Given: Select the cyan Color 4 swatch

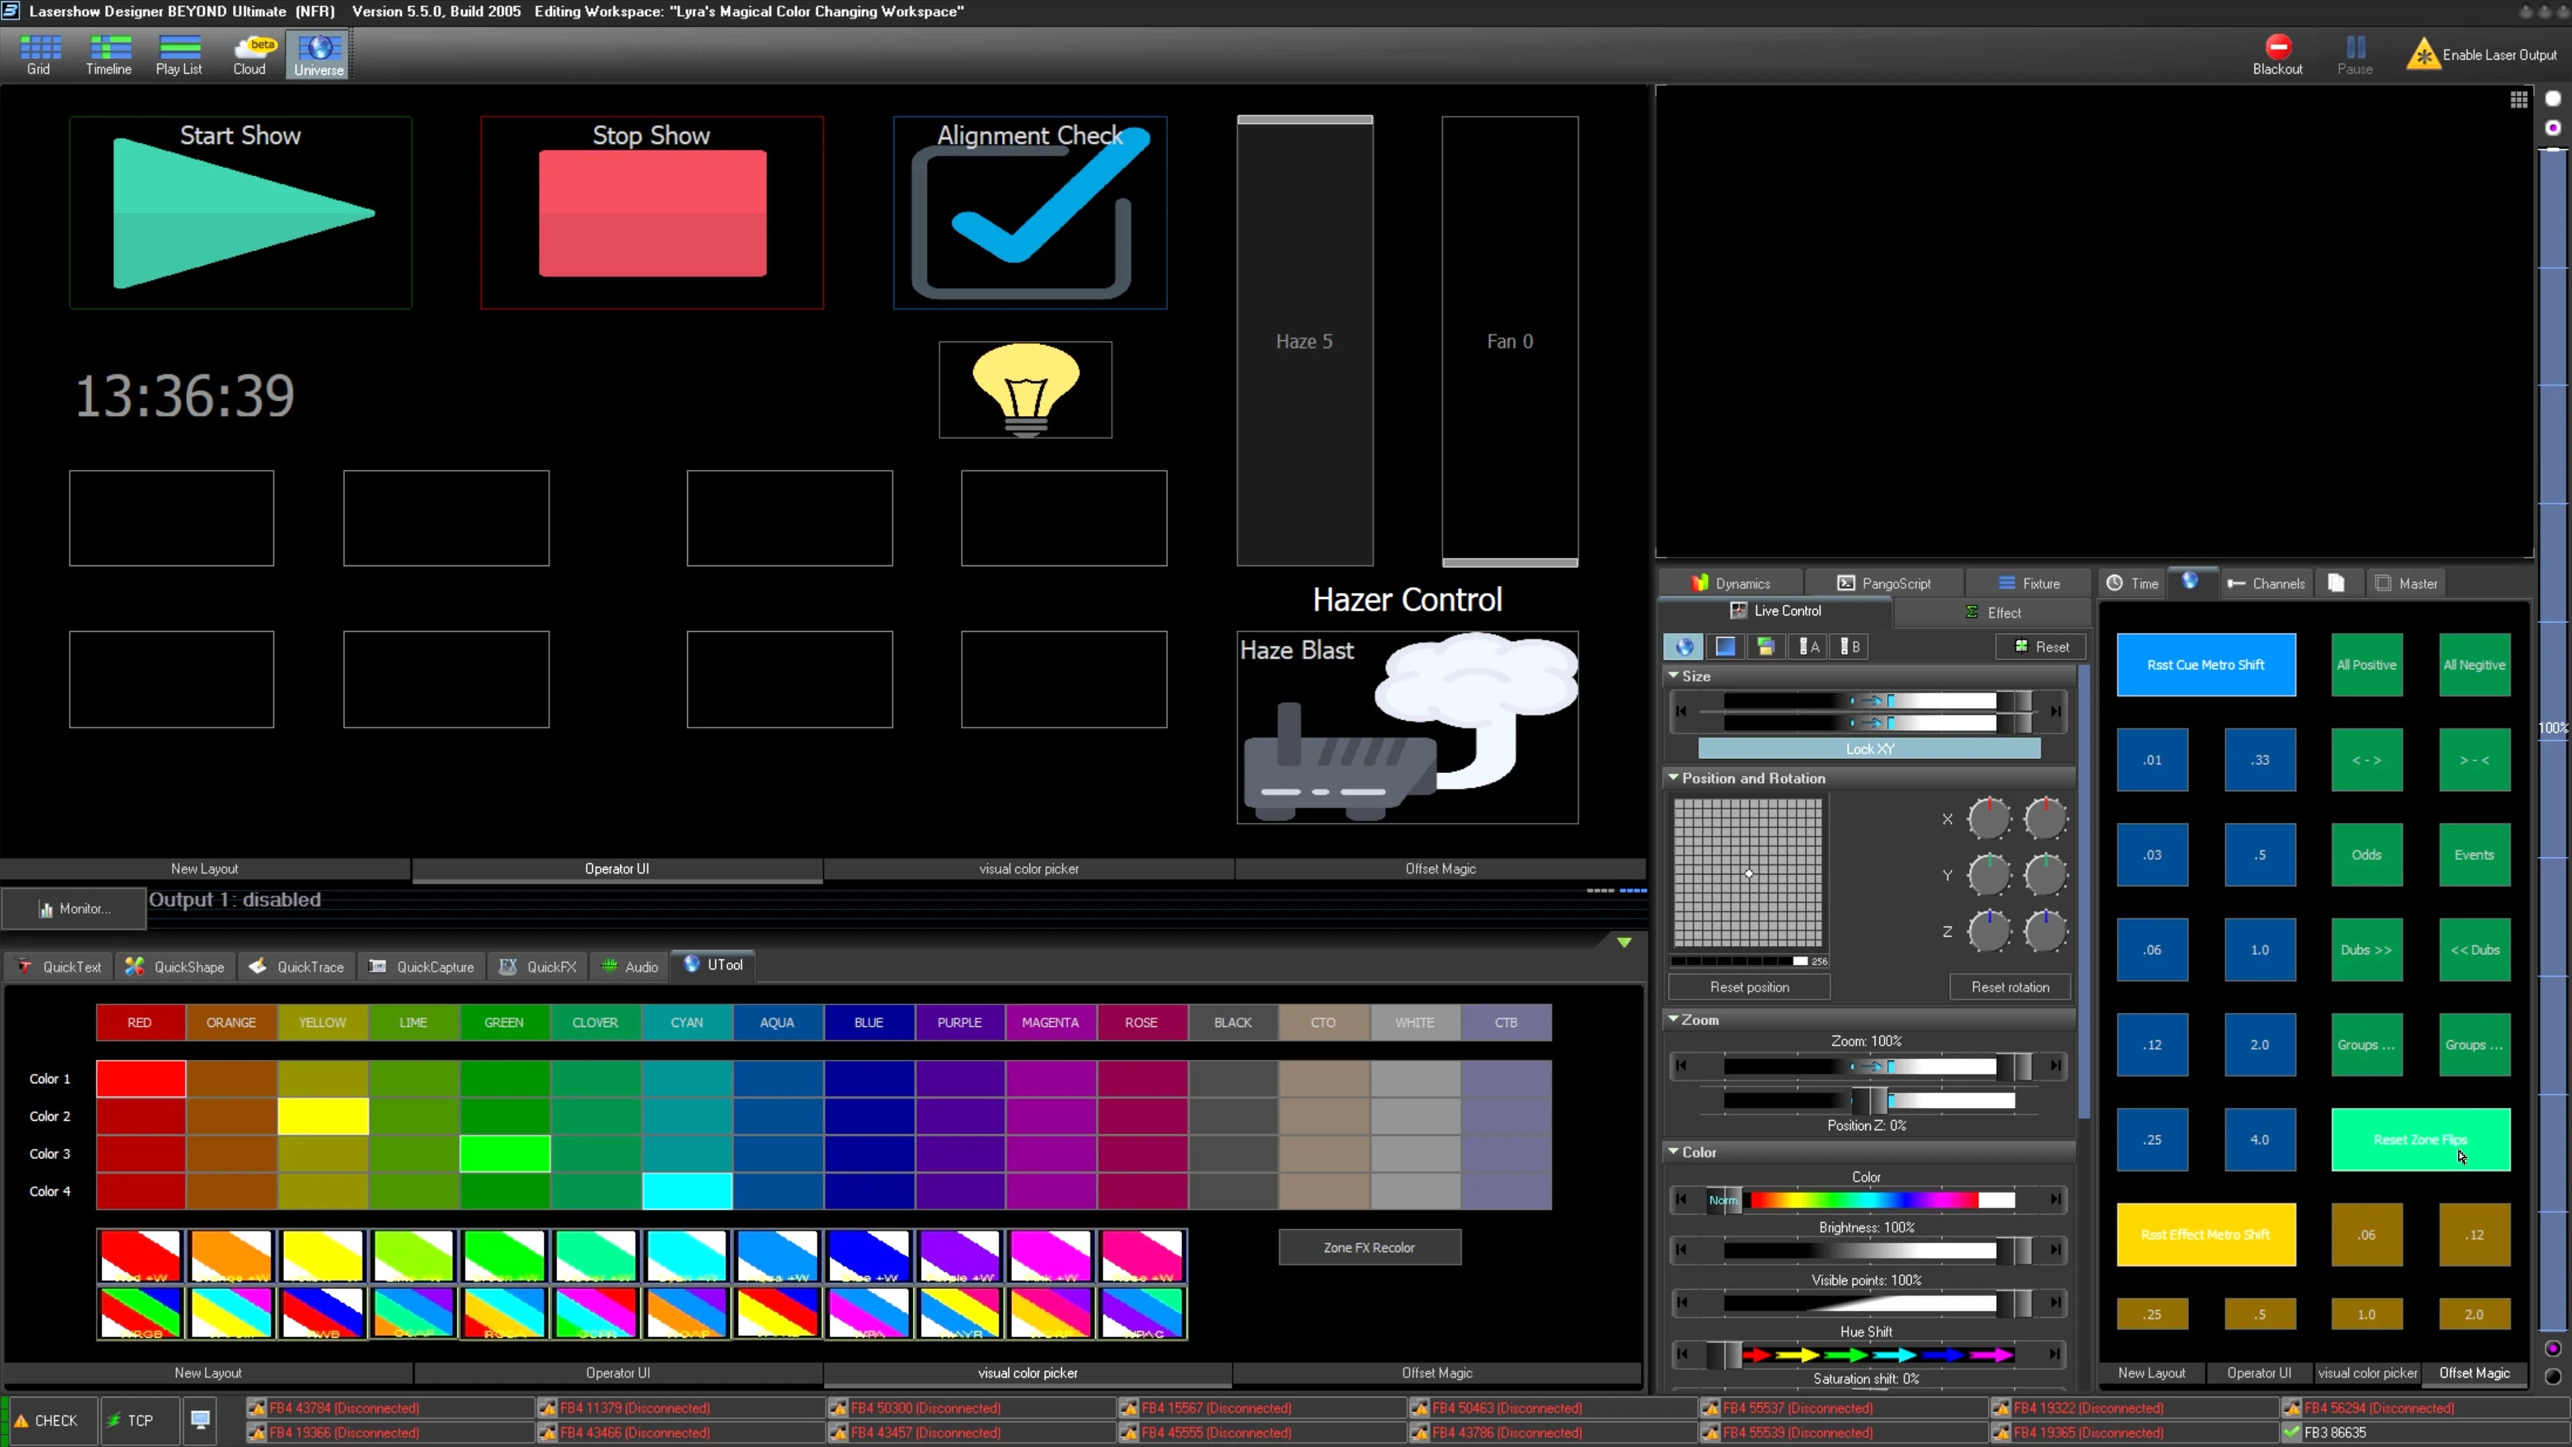Looking at the screenshot, I should [687, 1191].
